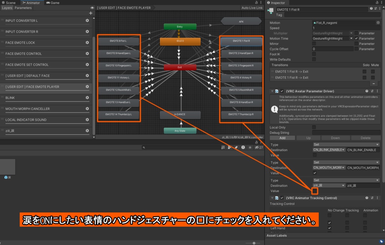Screen dimensions: 385x245
Task: Collapse the VRC Avatar Parameter Driver section
Action: point(272,91)
